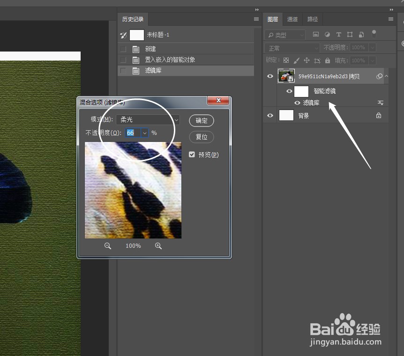
Task: Click the adjustment layer filter icon
Action: coord(327,34)
